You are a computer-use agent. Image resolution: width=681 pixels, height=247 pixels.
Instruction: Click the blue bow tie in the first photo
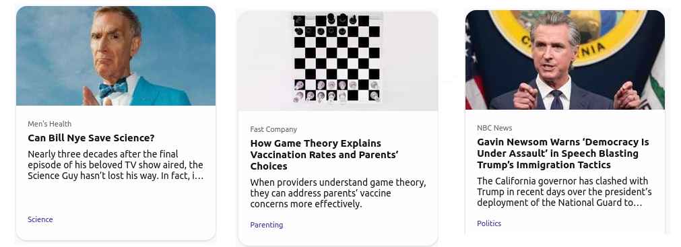tap(113, 87)
